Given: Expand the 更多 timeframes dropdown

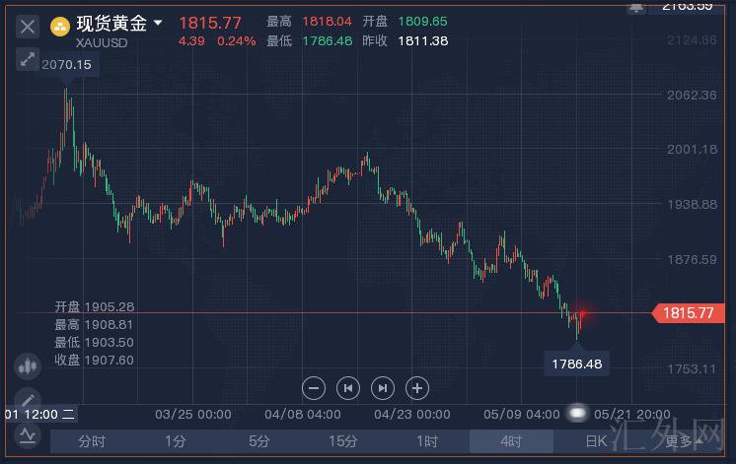Looking at the screenshot, I should pos(681,441).
